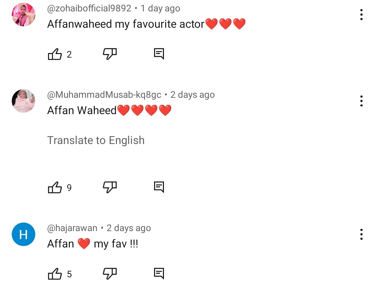Like the MuhammadMusab-kq8gc comment
Image resolution: width=385 pixels, height=299 pixels.
(55, 187)
